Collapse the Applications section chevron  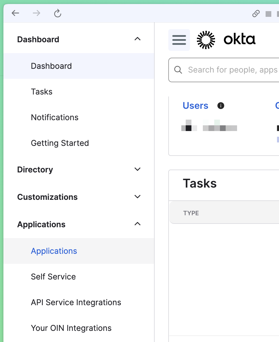click(x=138, y=224)
